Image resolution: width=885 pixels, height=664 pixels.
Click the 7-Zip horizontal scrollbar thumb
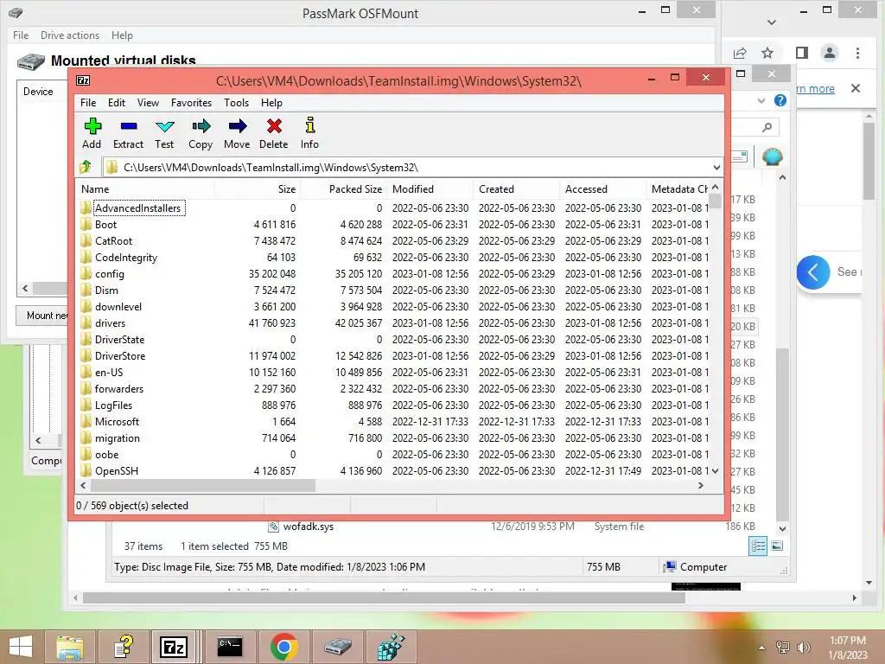pos(203,485)
